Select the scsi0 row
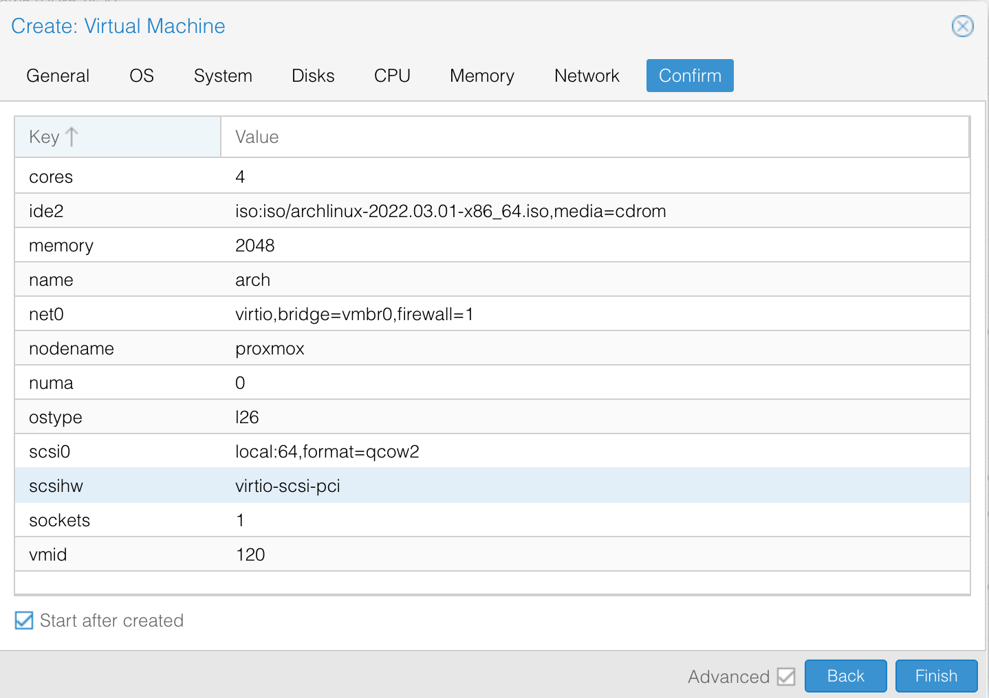 tap(492, 451)
